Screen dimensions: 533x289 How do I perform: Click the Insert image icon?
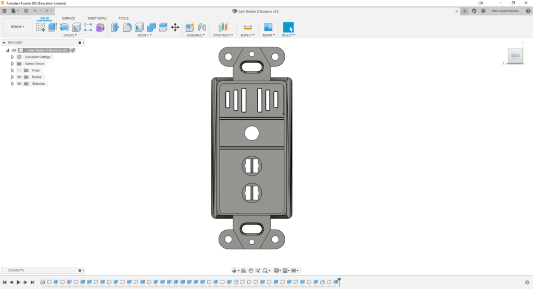(x=268, y=27)
